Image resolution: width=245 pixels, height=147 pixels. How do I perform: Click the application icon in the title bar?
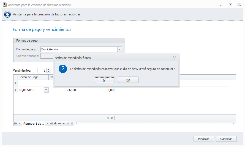tap(5, 5)
